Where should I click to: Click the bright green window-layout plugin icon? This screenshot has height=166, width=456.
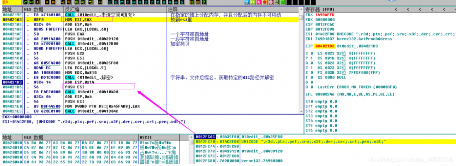point(283,2)
